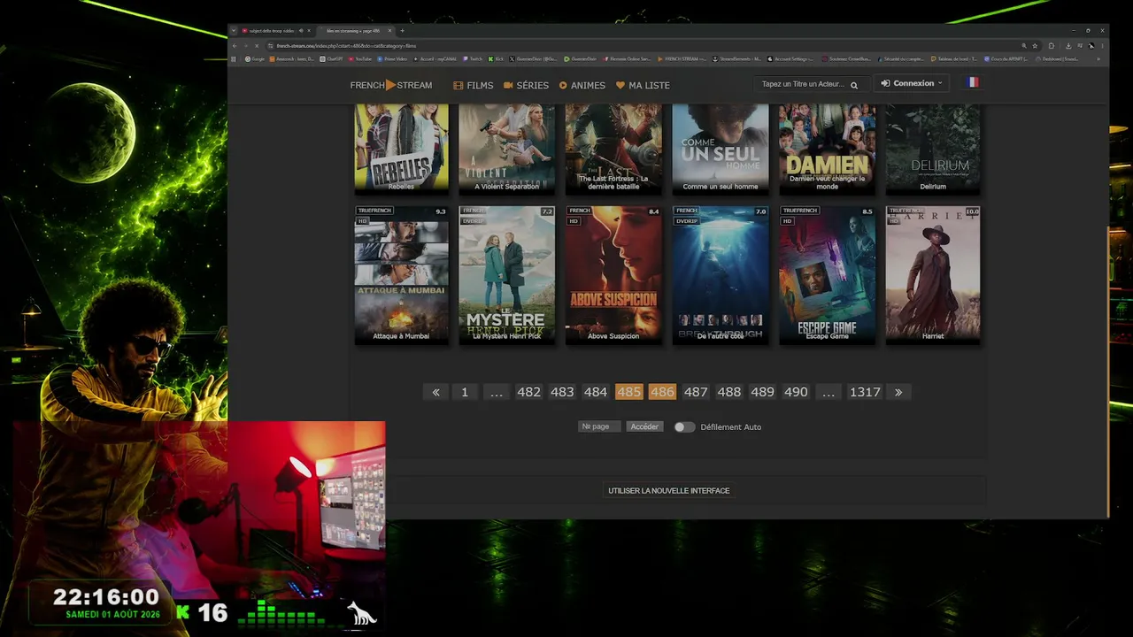
Task: Open the Rebelles movie poster
Action: (x=401, y=148)
